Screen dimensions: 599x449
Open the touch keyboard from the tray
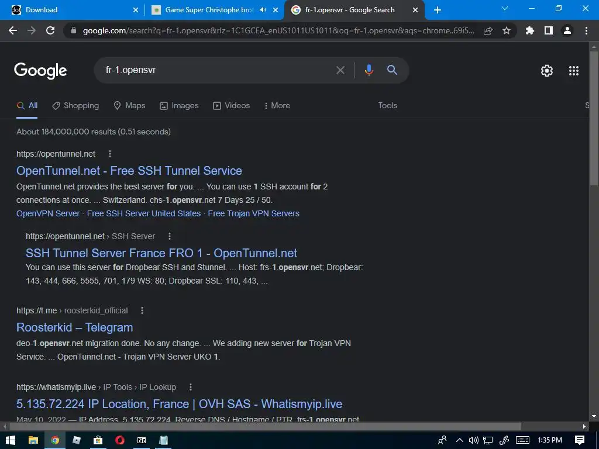pyautogui.click(x=522, y=440)
